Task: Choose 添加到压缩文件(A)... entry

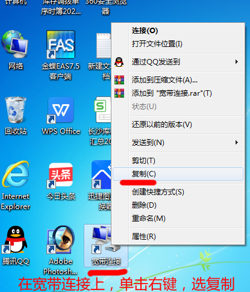Action: (178, 80)
